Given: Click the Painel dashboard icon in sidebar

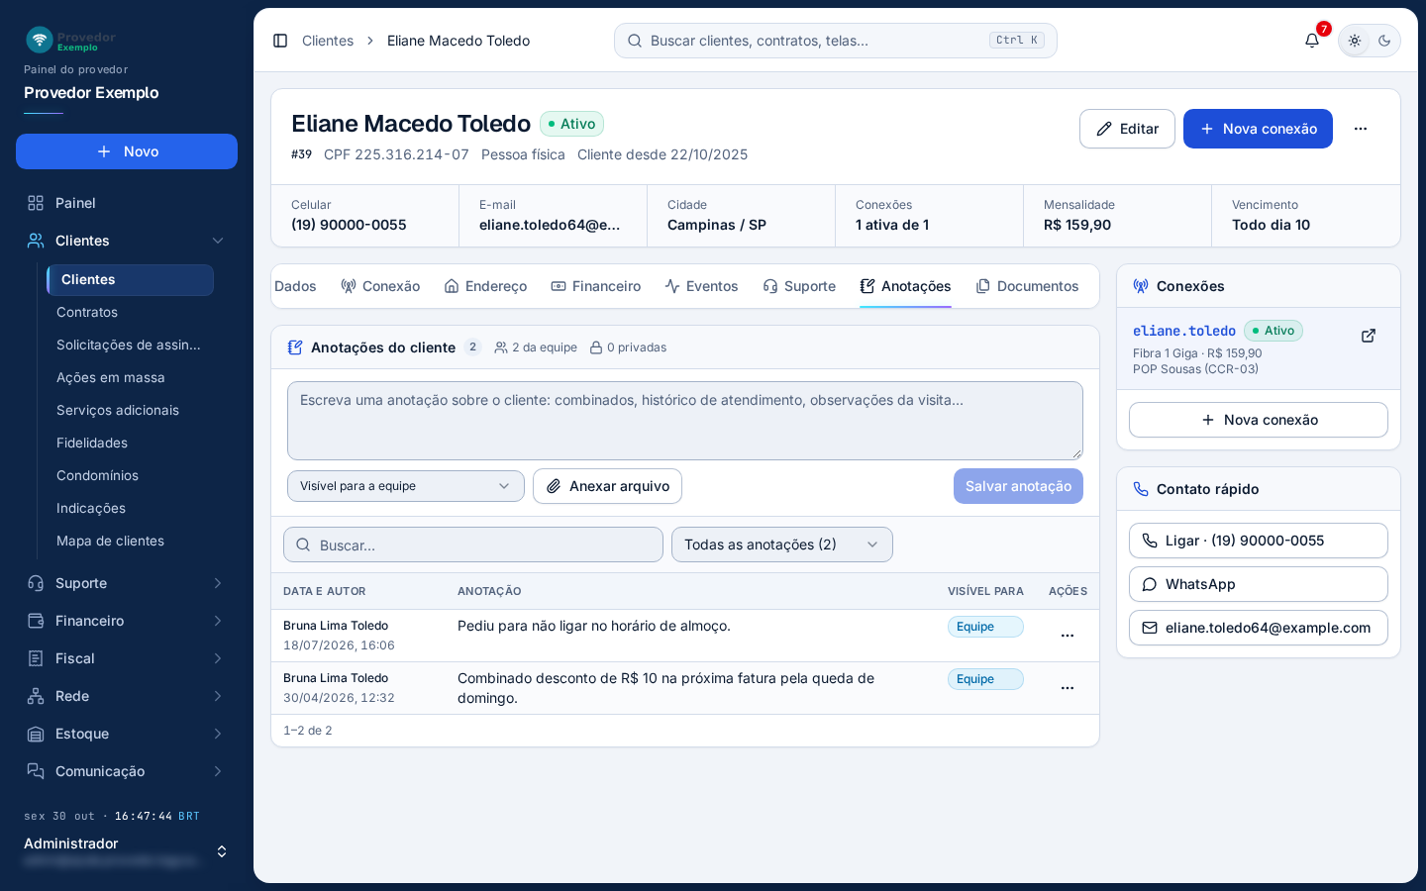Looking at the screenshot, I should (x=36, y=203).
